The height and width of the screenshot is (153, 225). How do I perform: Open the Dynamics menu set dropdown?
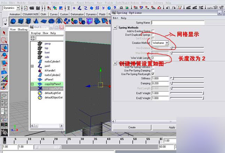tap(11, 8)
